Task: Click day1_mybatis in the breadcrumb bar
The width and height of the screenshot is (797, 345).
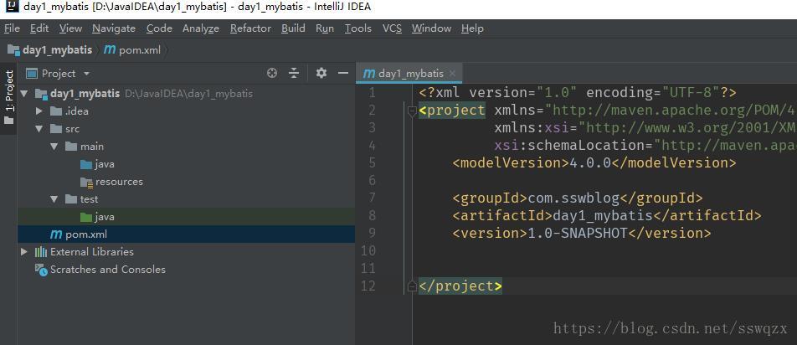Action: (57, 49)
